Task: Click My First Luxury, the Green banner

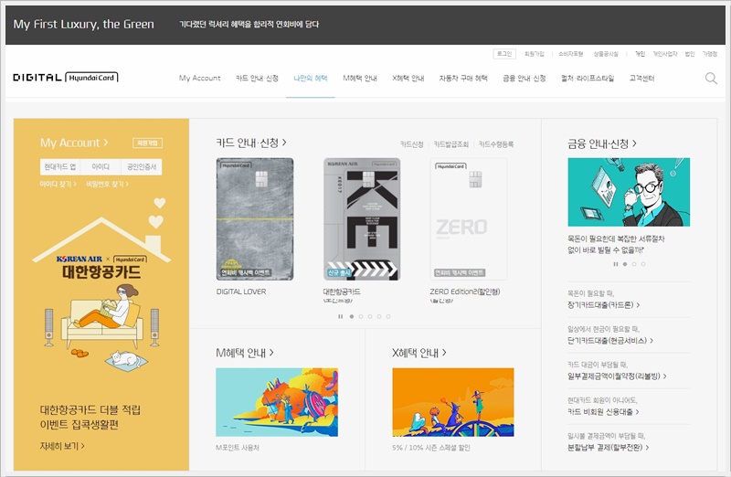Action: [x=365, y=25]
